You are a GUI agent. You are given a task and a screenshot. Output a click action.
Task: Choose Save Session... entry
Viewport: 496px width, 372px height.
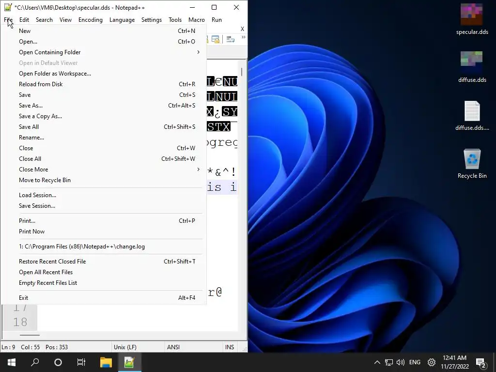coord(103,206)
